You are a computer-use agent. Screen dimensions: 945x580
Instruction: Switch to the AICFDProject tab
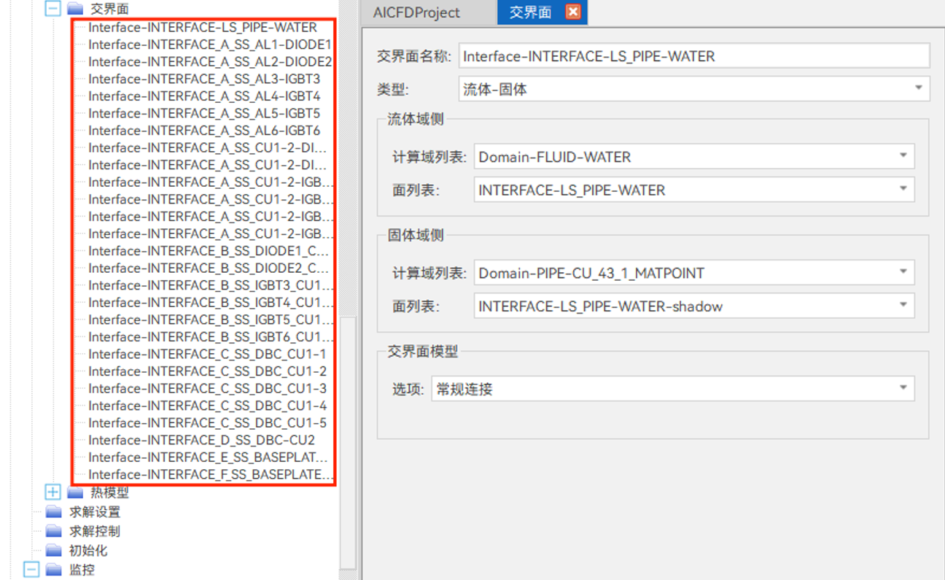(416, 12)
